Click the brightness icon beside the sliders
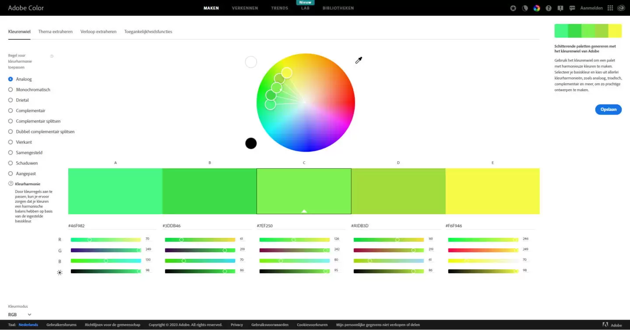Image resolution: width=630 pixels, height=330 pixels. coord(60,272)
